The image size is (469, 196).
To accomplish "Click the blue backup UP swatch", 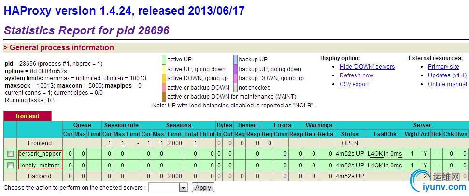I will coord(235,60).
